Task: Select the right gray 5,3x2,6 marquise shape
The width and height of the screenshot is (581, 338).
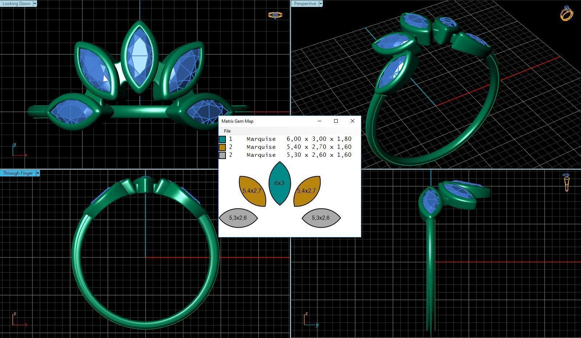Action: point(322,217)
